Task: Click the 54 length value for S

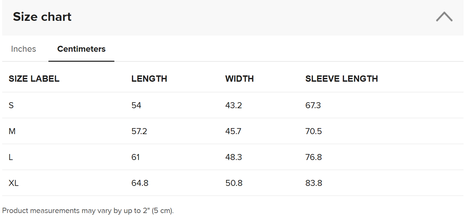Action: tap(136, 106)
